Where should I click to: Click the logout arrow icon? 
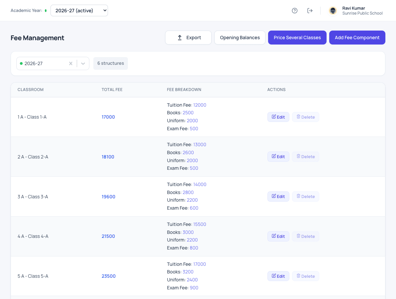(x=310, y=11)
